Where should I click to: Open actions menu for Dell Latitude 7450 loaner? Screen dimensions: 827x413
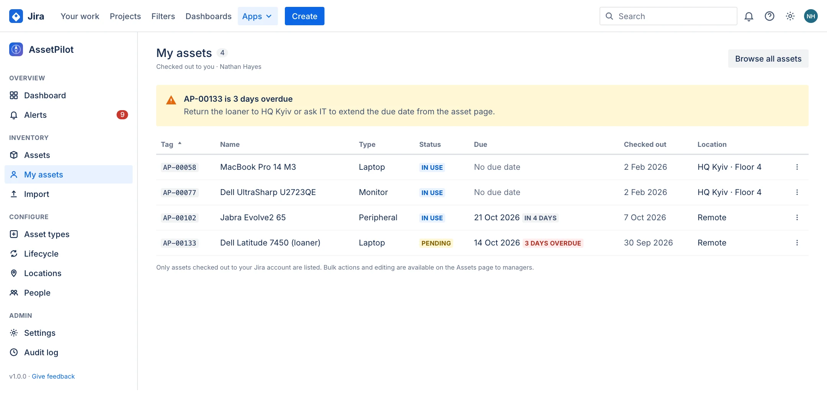coord(797,243)
